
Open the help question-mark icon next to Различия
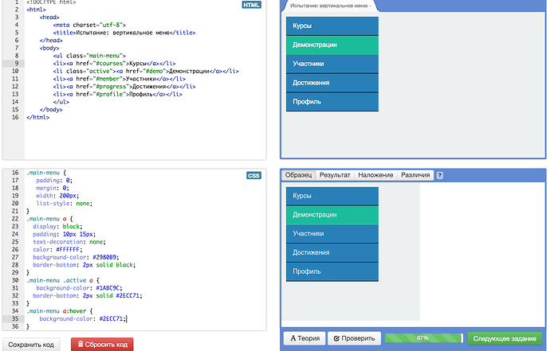tap(439, 175)
